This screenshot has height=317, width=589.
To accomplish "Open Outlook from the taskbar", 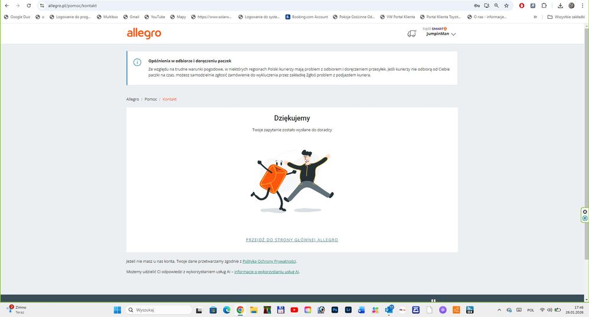I will coord(389,310).
